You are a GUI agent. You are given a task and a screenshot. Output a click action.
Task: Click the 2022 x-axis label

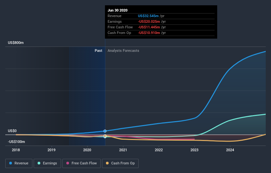click(159, 150)
